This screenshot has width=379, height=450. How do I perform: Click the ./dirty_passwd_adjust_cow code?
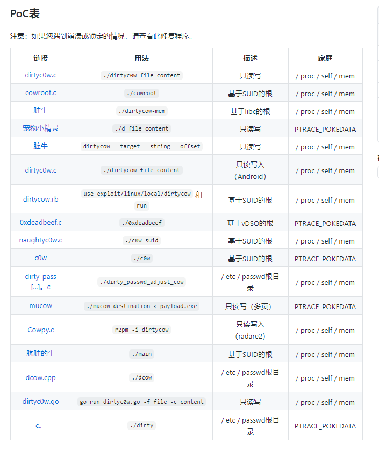click(x=142, y=282)
